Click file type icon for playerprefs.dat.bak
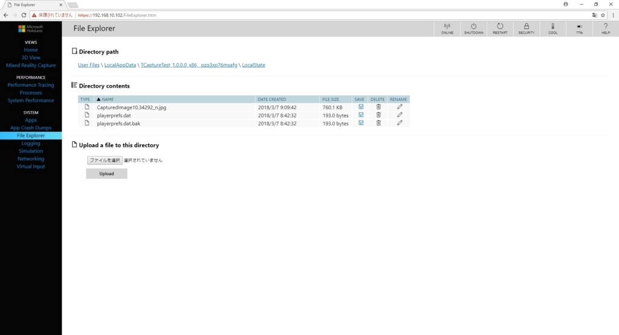The width and height of the screenshot is (619, 335). [x=87, y=123]
